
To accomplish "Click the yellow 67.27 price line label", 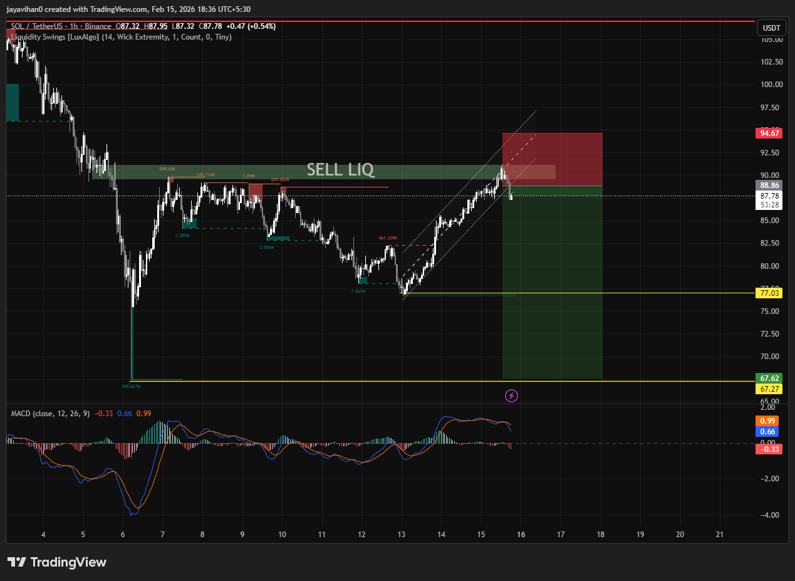I will point(769,389).
